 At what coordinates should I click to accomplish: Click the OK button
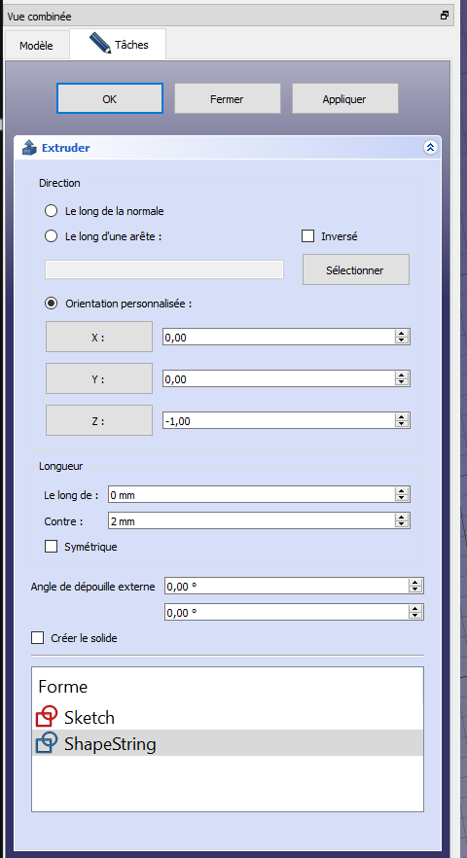pos(110,98)
